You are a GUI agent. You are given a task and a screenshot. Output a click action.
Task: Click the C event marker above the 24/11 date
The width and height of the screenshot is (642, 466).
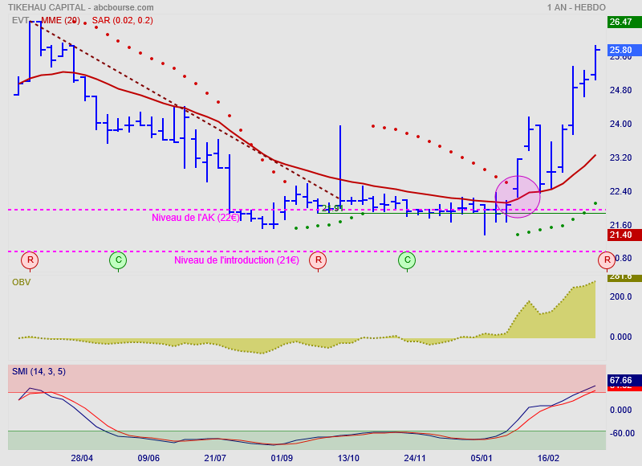tap(407, 260)
